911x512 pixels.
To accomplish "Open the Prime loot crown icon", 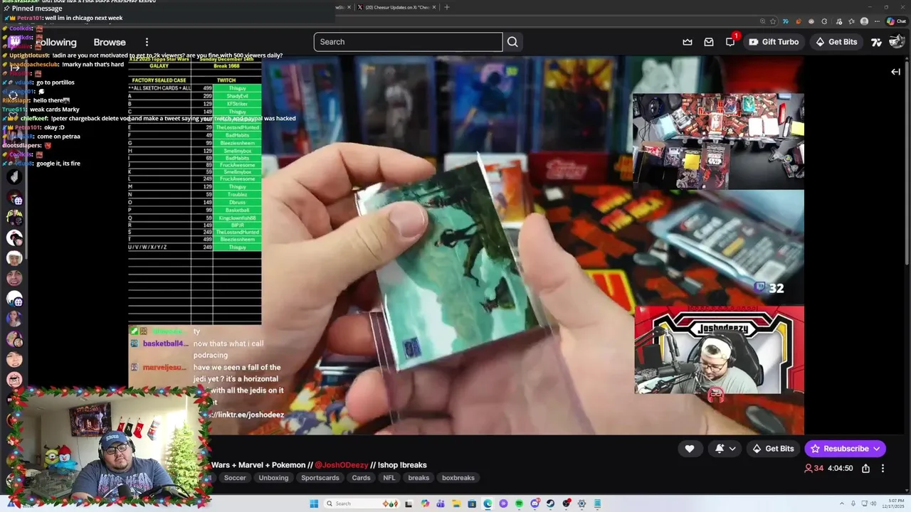I will pyautogui.click(x=688, y=42).
